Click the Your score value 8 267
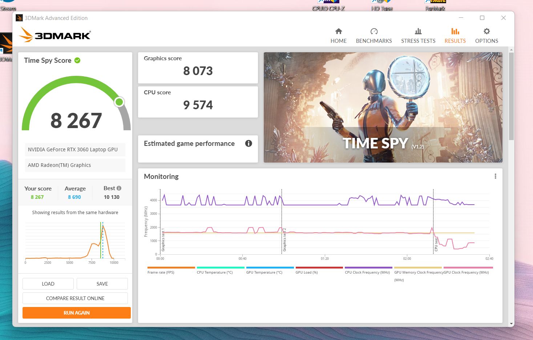 coord(37,197)
